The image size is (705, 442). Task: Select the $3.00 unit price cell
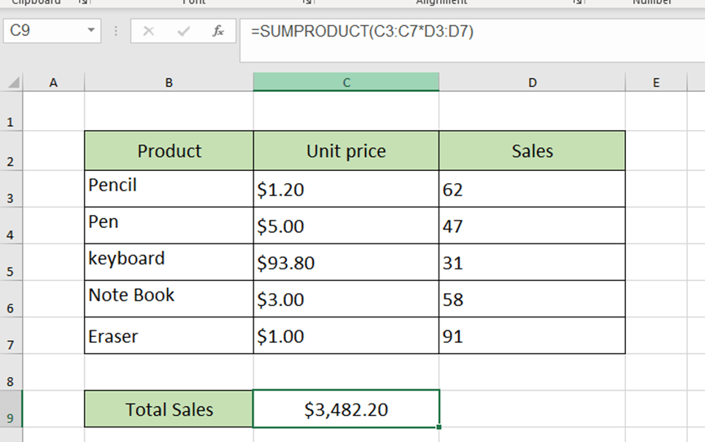pyautogui.click(x=346, y=299)
